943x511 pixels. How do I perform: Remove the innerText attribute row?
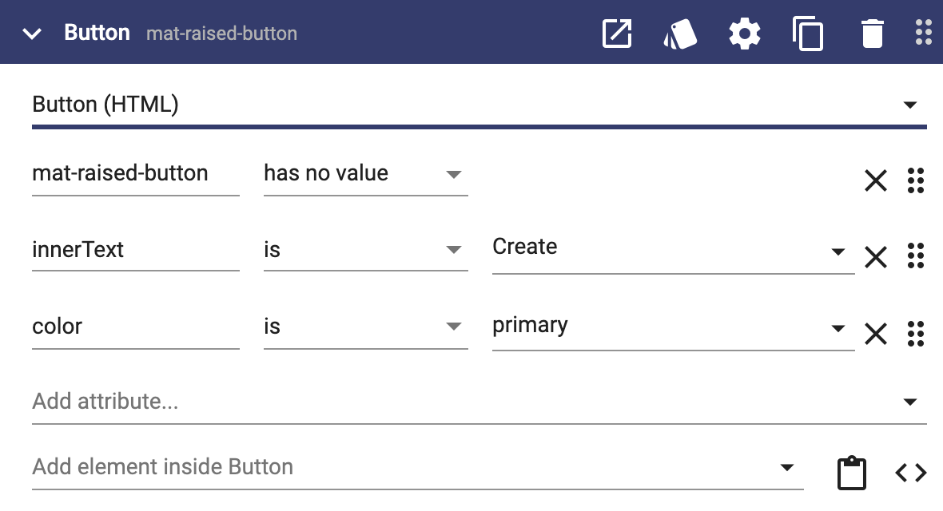[876, 257]
